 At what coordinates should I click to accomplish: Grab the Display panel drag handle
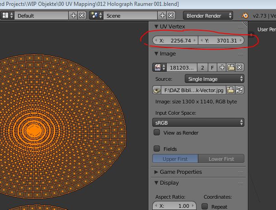pos(241,184)
